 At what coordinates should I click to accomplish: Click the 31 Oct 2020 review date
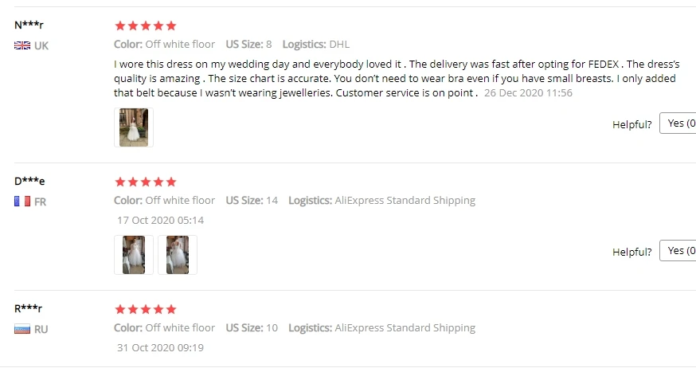[x=160, y=348]
